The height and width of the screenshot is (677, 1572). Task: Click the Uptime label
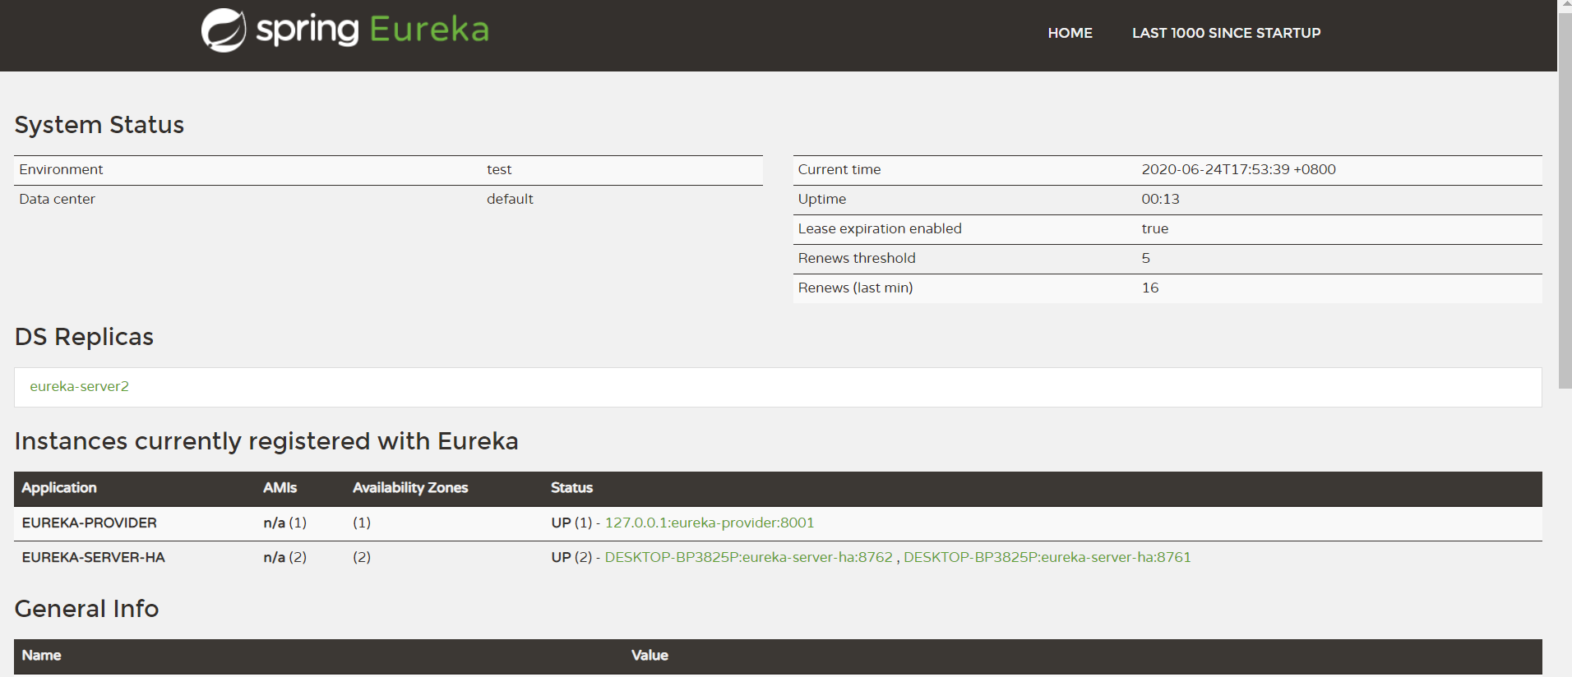[822, 199]
